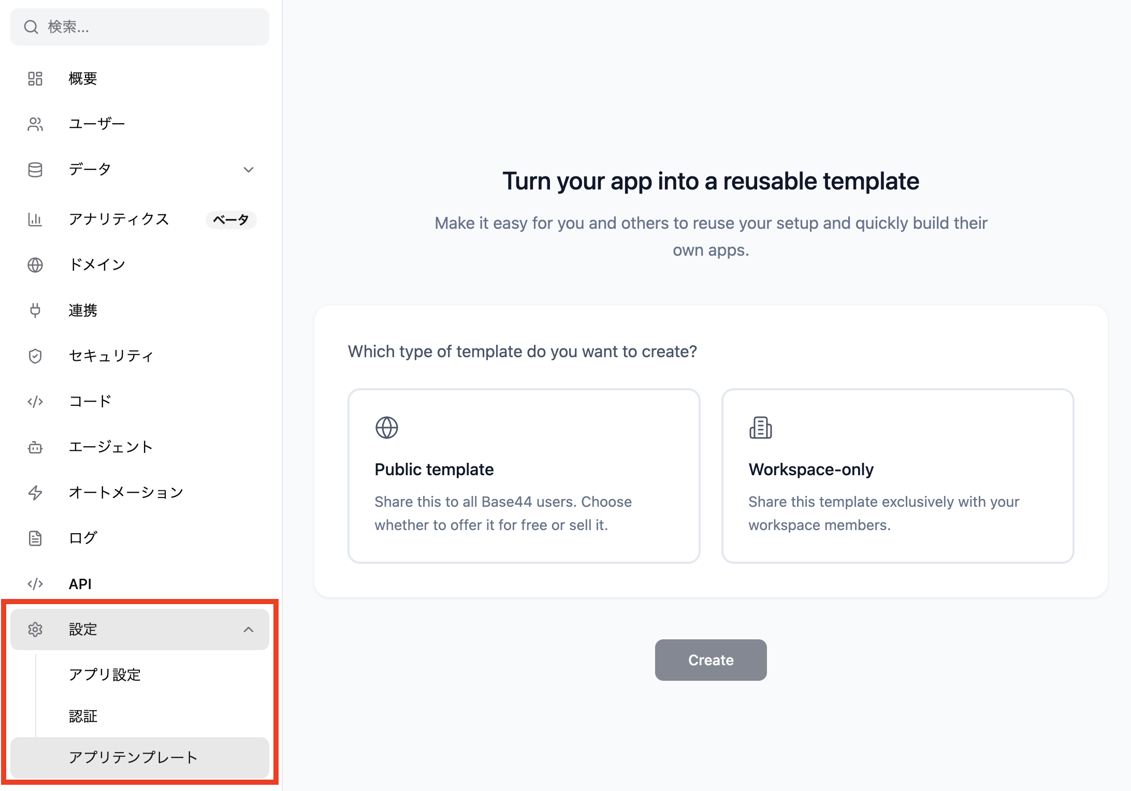The image size is (1131, 791).
Task: Select the アプリテンプレート submenu item
Action: click(134, 758)
